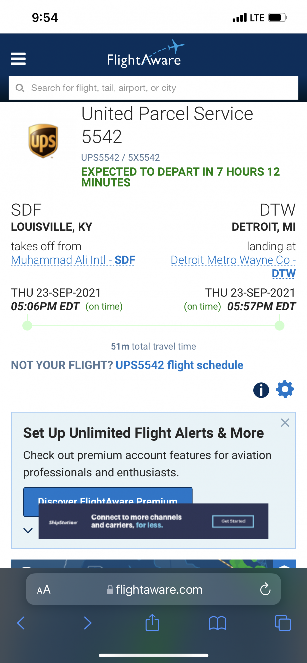The width and height of the screenshot is (307, 663).
Task: Collapse the ad with down chevron
Action: point(28,530)
